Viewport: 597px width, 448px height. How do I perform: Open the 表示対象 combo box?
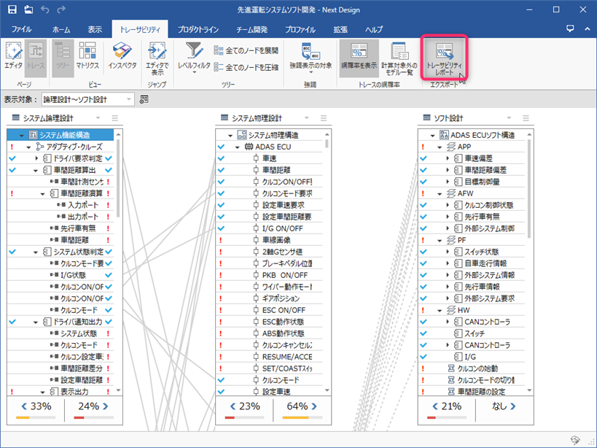[88, 99]
